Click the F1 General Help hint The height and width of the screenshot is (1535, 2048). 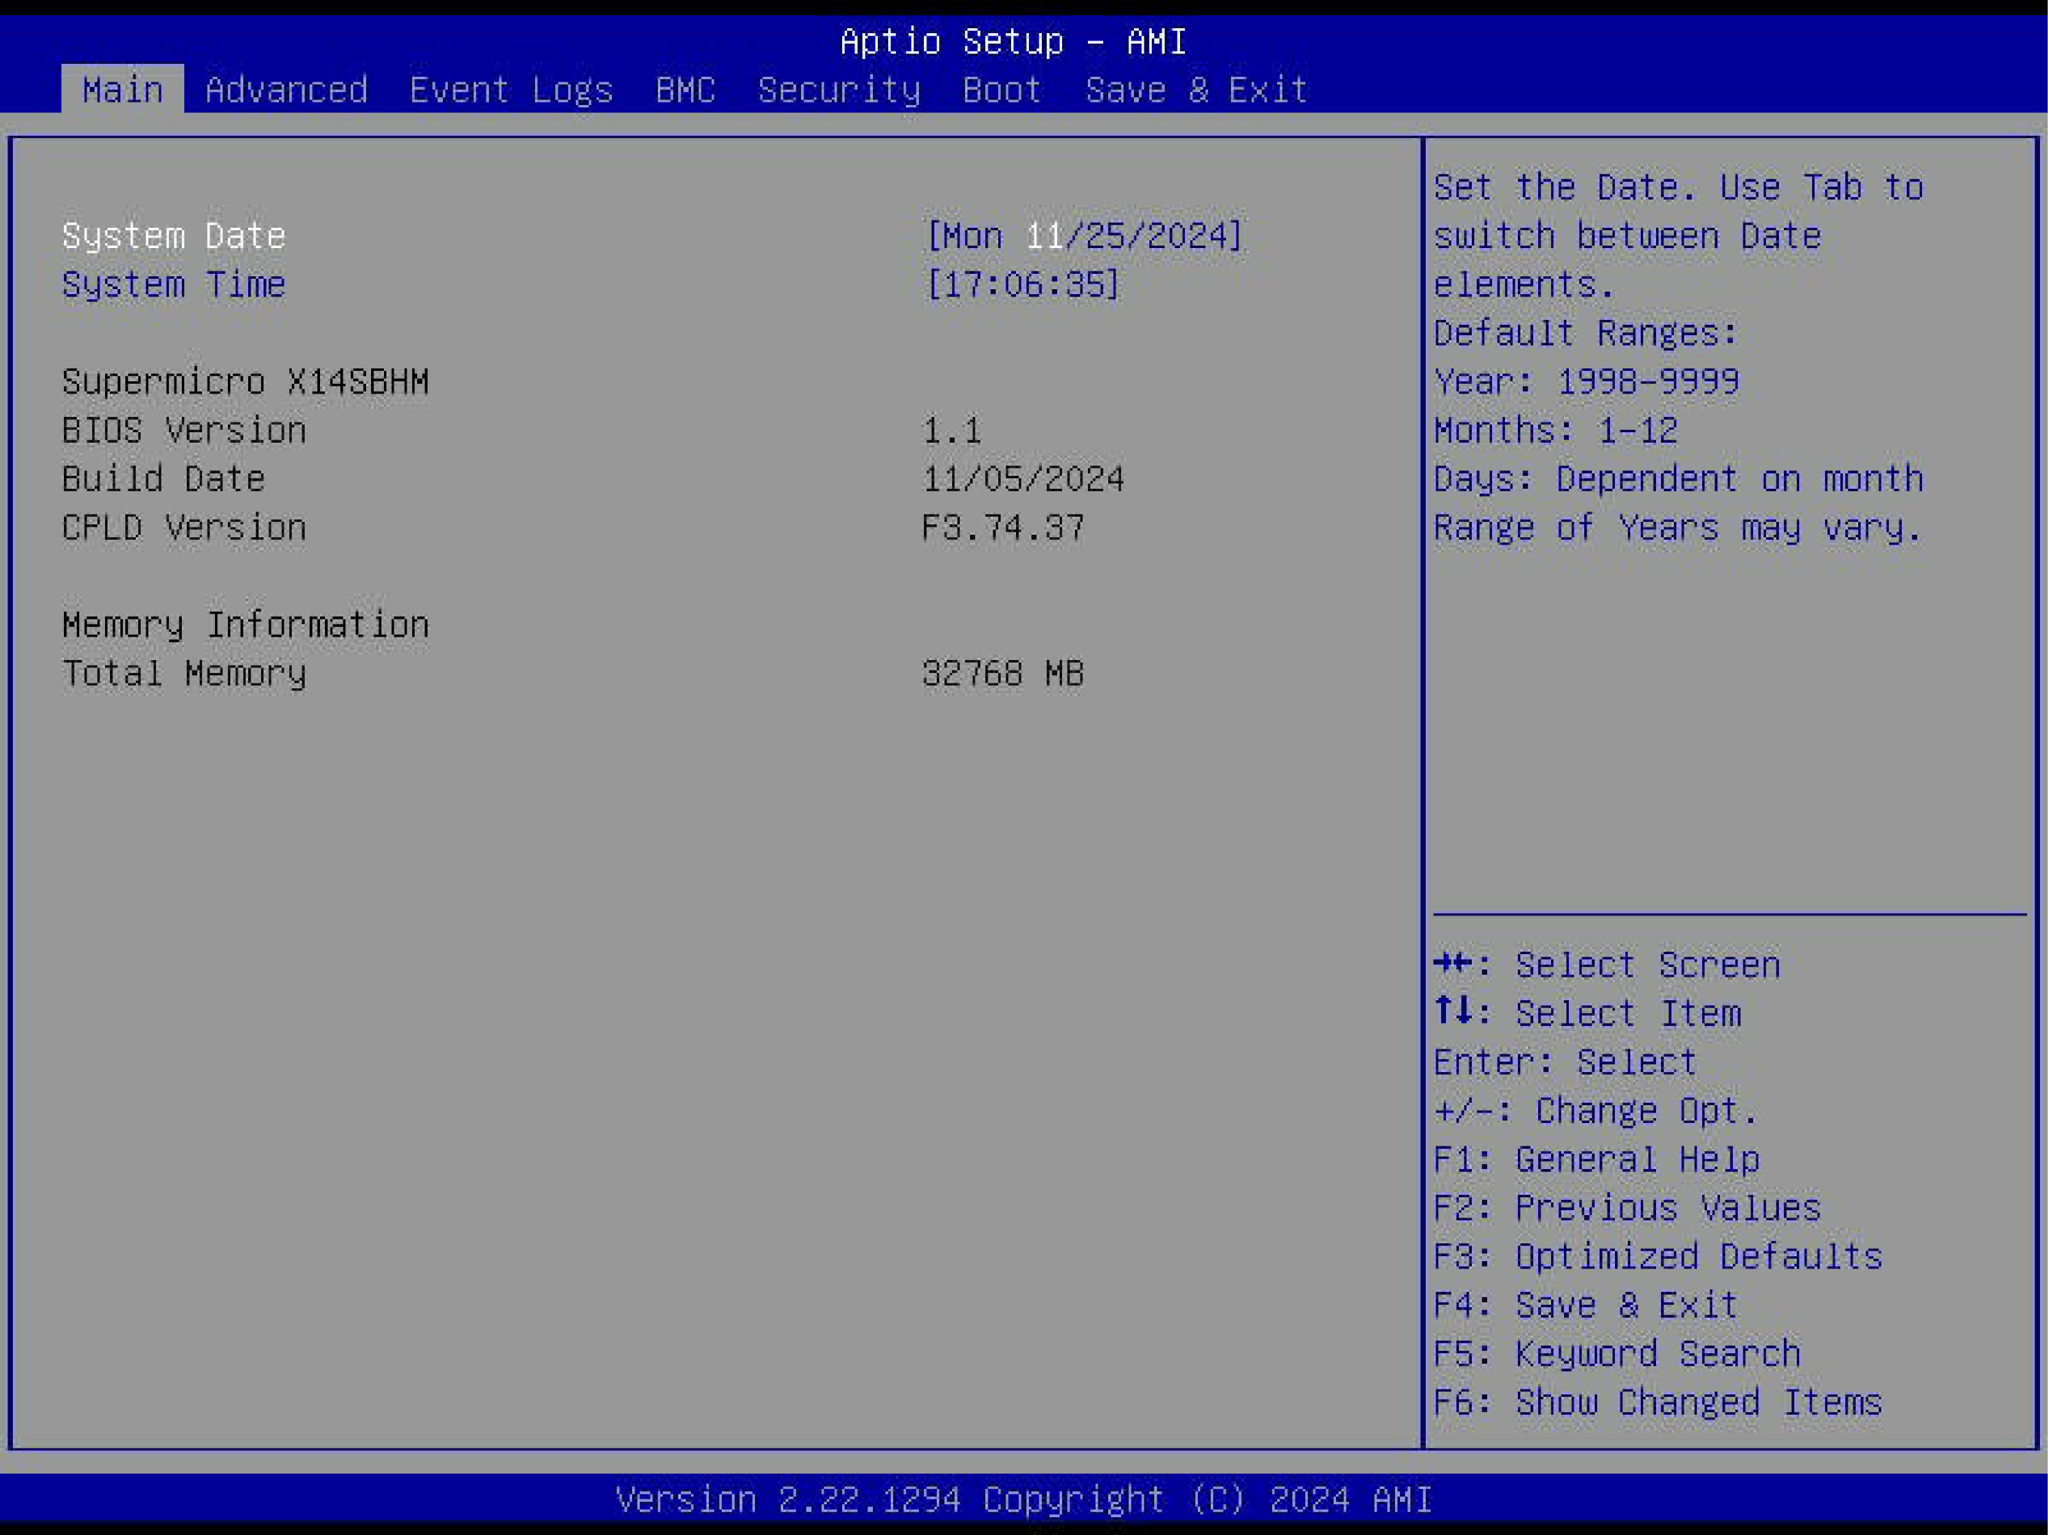(1596, 1159)
